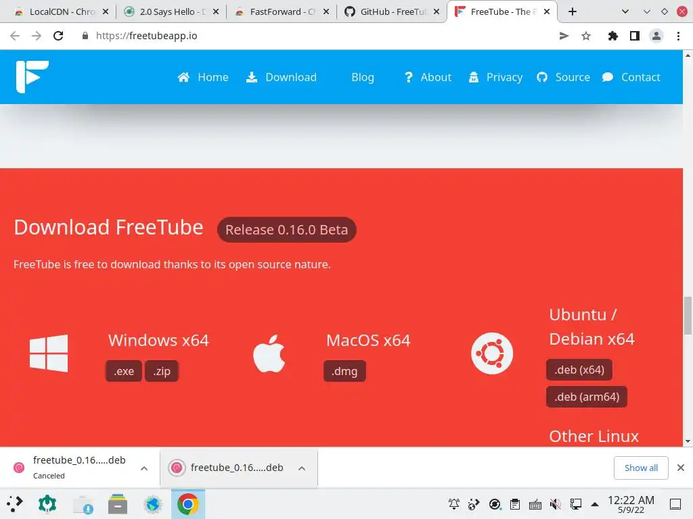
Task: Download the .deb (x64) package
Action: click(579, 370)
